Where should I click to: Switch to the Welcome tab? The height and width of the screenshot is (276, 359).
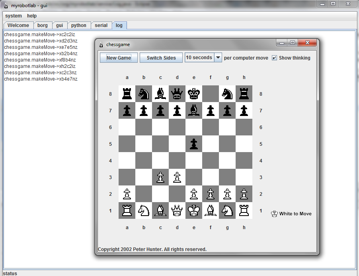click(x=18, y=25)
